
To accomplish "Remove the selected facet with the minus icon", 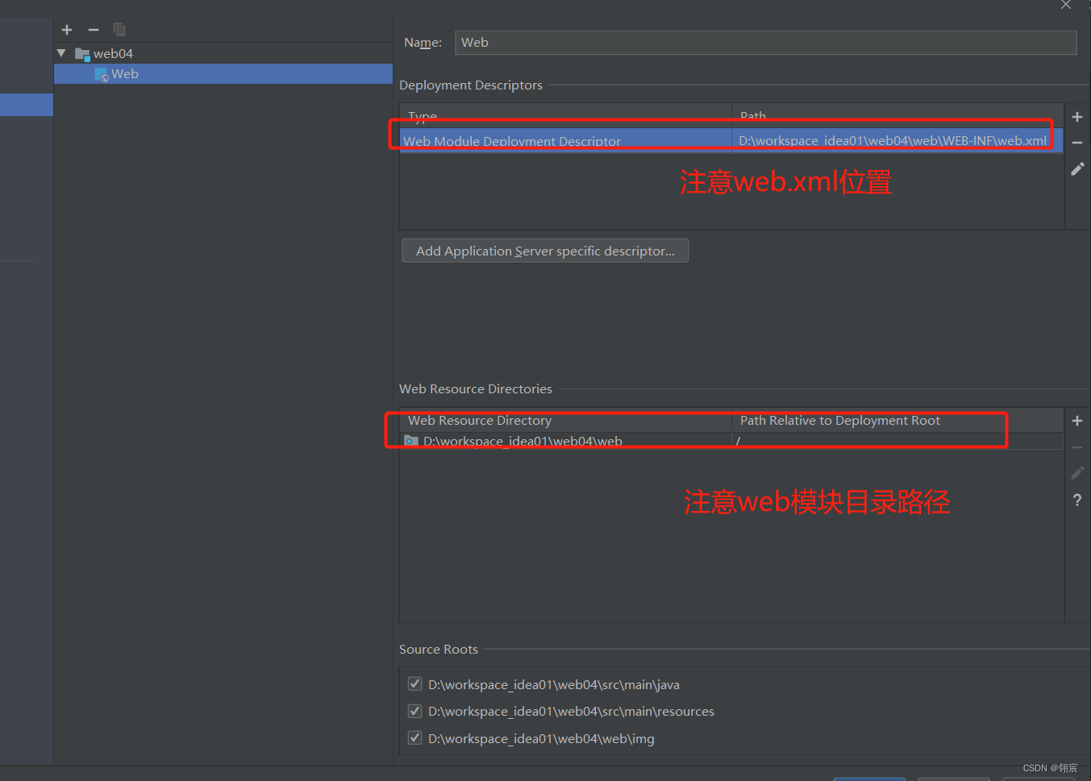I will (94, 30).
